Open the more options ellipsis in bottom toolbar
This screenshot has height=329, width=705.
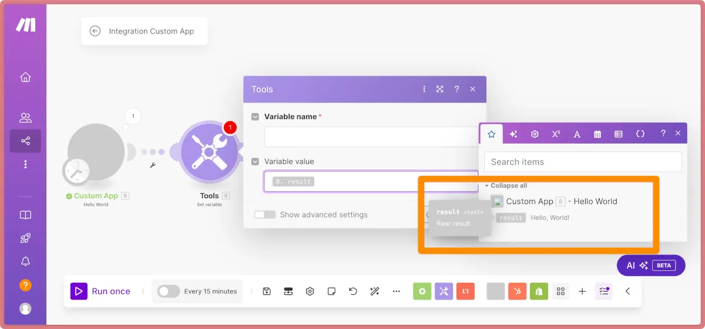(x=397, y=291)
